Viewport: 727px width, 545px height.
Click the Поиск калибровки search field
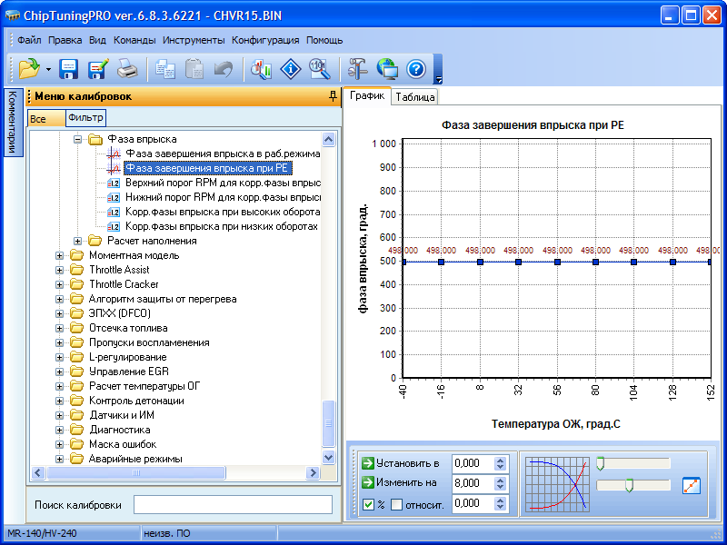tap(233, 504)
